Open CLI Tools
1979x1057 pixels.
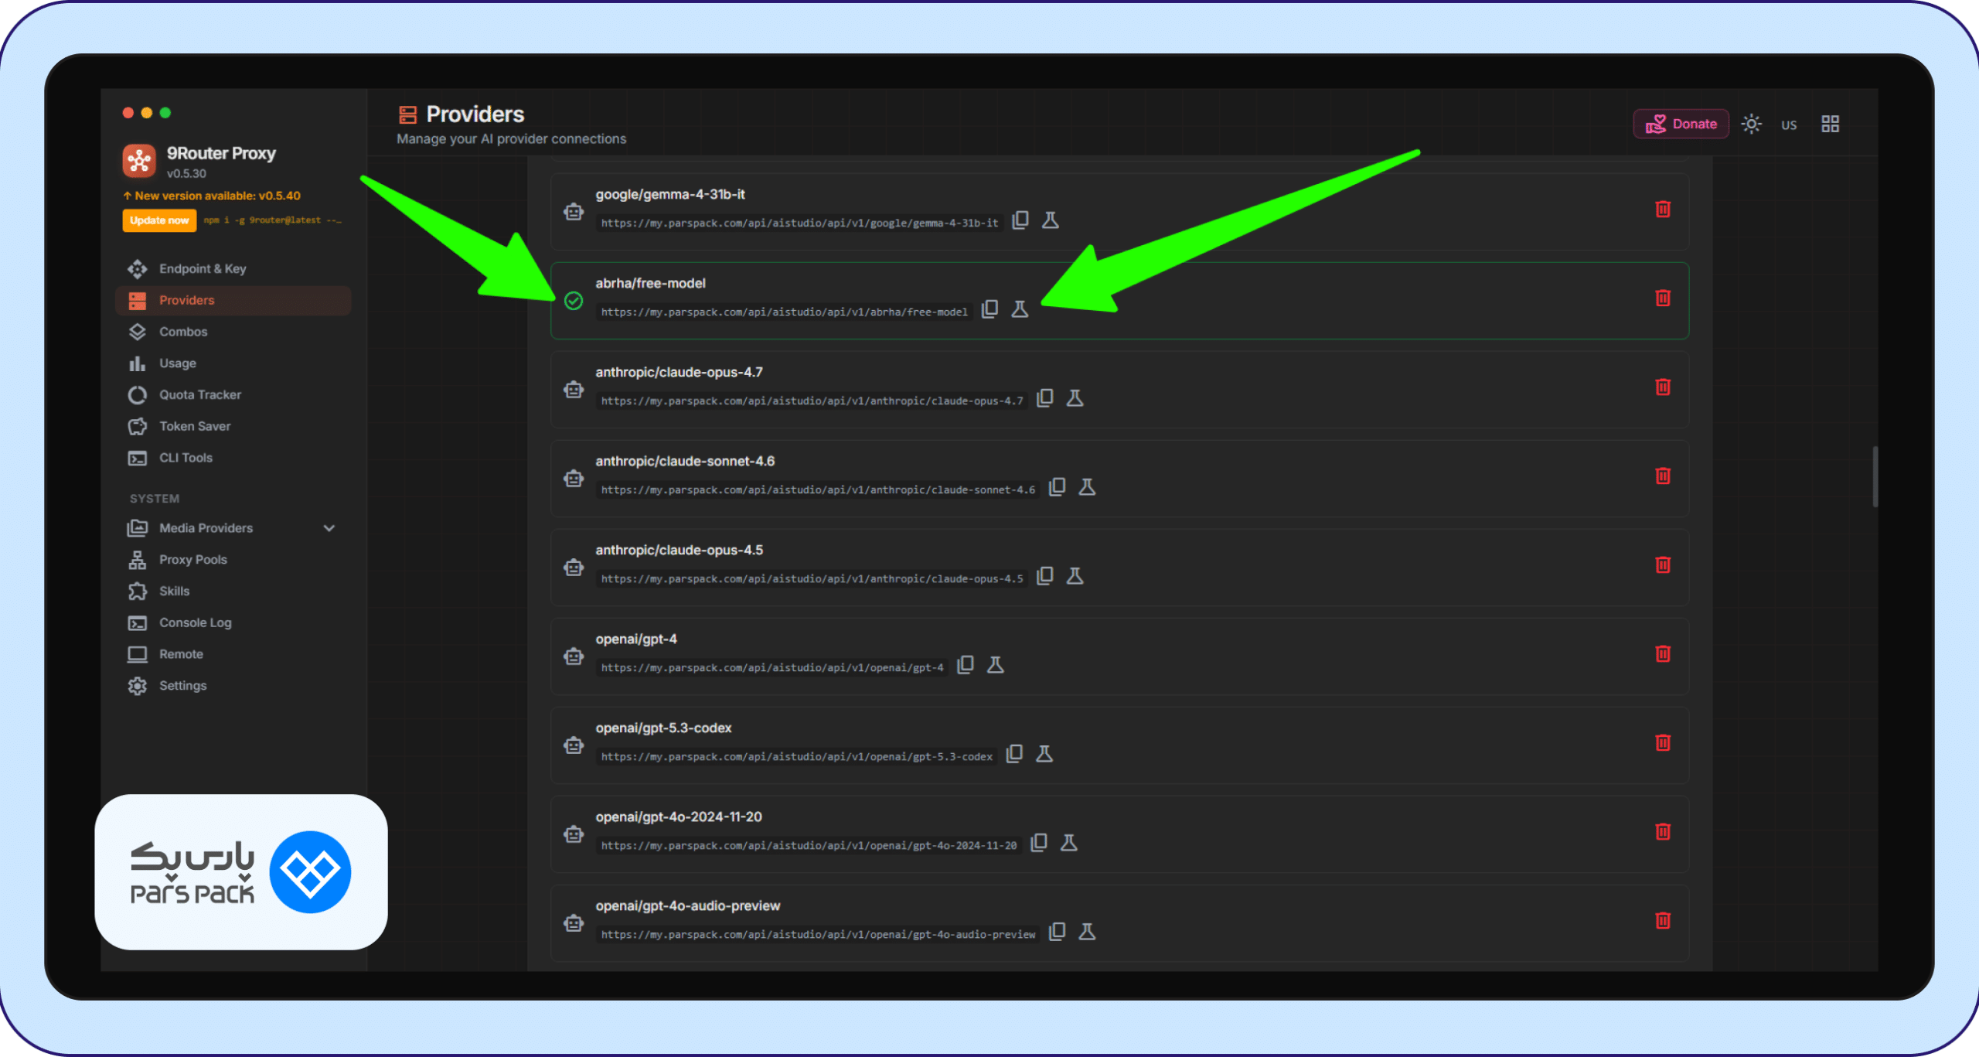[x=233, y=458]
